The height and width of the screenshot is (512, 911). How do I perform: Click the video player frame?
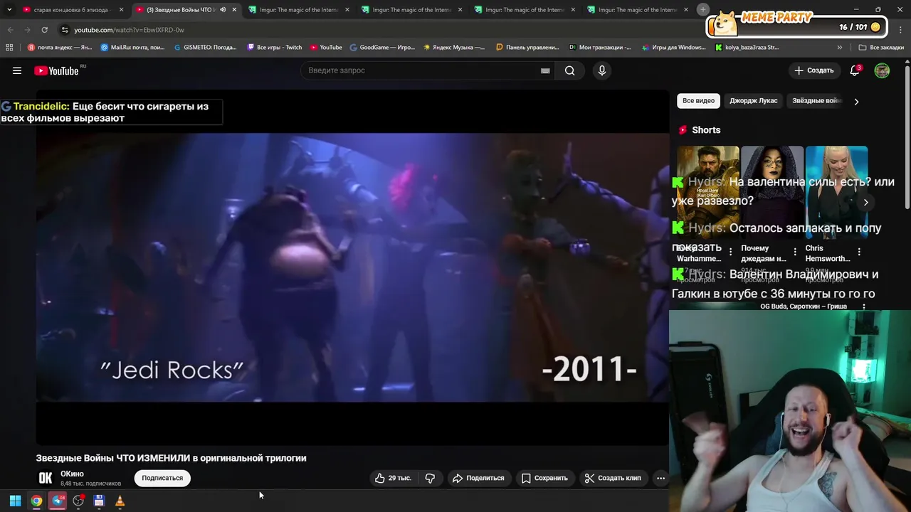coord(352,267)
